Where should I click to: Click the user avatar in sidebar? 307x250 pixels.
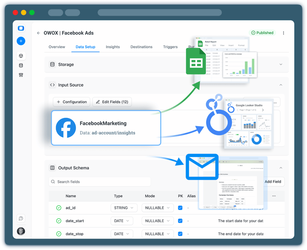pyautogui.click(x=21, y=231)
